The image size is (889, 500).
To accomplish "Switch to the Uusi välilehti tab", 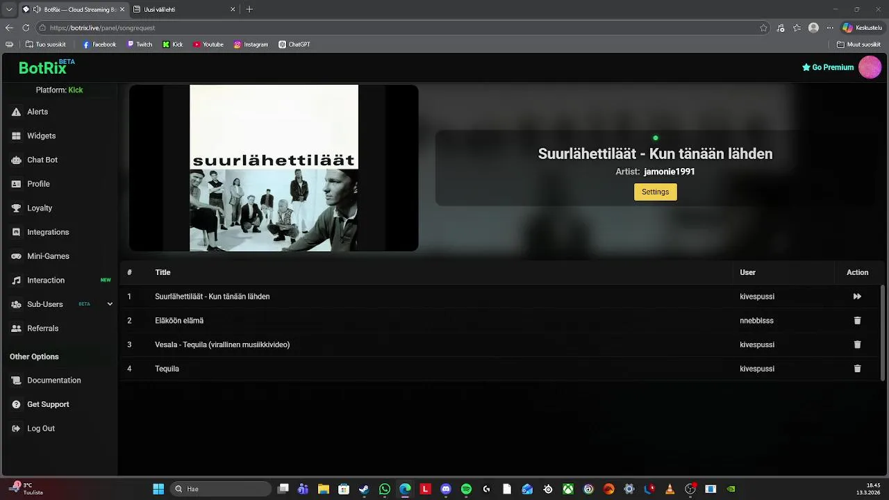I will [x=183, y=10].
